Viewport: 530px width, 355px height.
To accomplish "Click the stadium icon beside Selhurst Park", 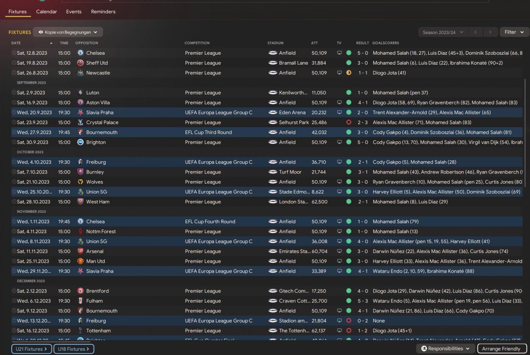I will 272,123.
